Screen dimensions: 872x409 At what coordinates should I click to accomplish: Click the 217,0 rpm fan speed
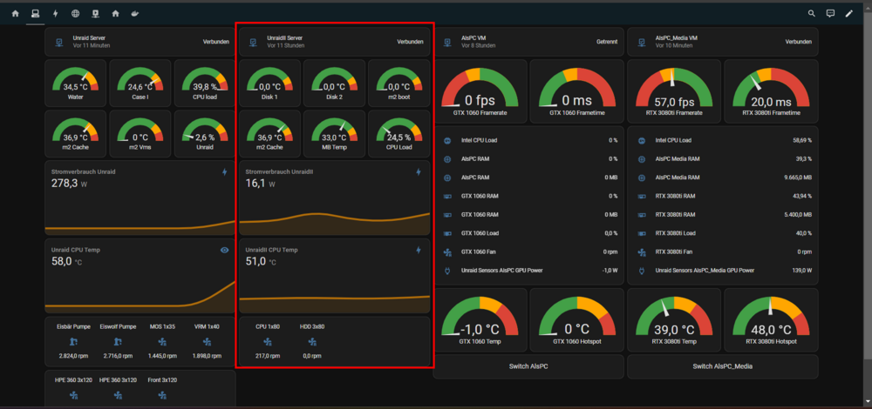point(268,356)
